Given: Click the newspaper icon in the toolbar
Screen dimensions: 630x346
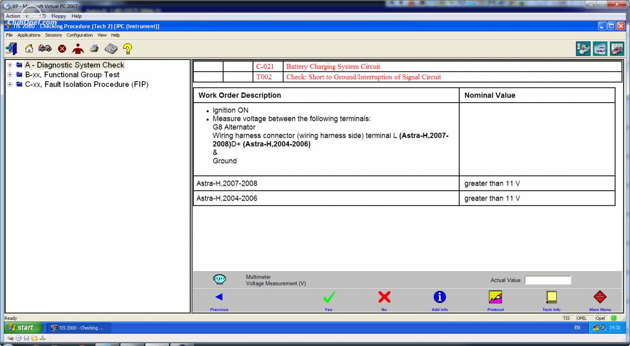Looking at the screenshot, I should pos(111,49).
